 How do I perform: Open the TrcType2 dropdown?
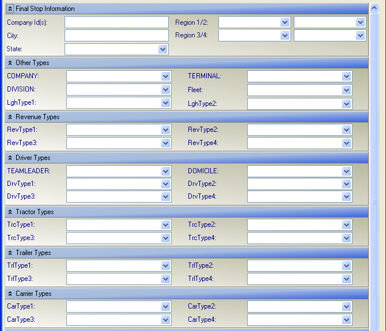tap(346, 225)
